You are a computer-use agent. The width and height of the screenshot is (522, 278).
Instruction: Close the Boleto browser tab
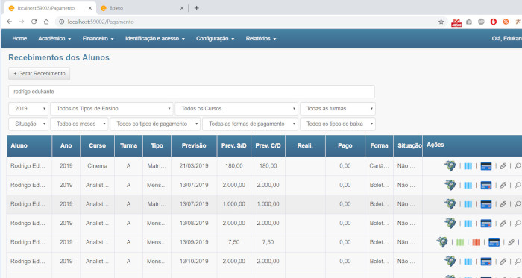[182, 8]
